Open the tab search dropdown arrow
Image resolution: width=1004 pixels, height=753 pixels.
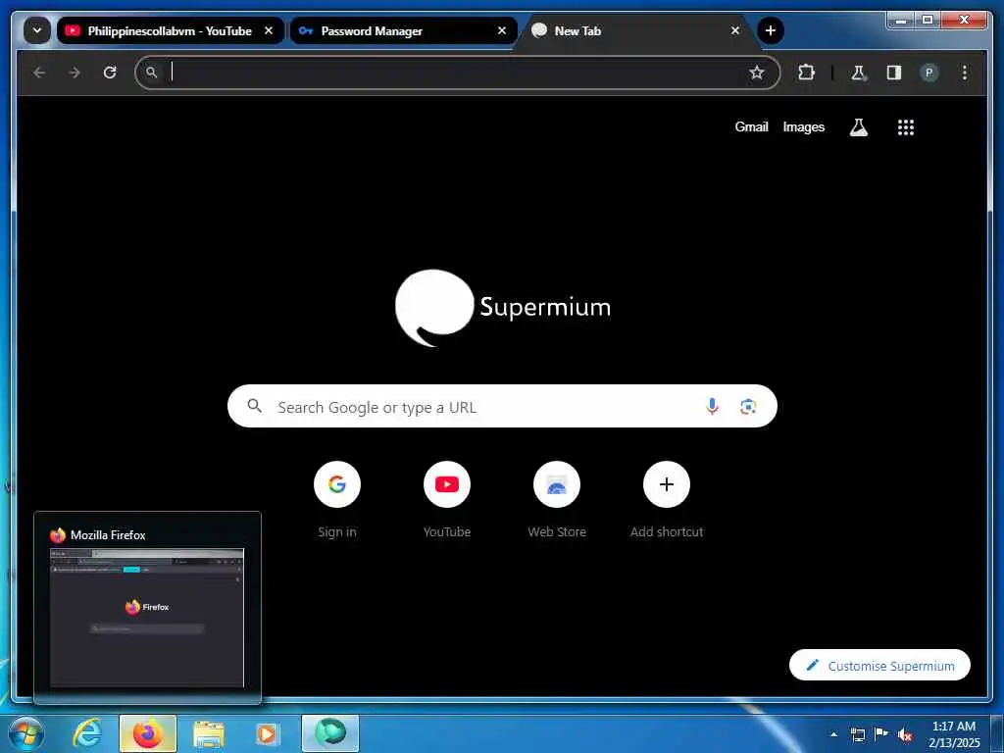37,30
